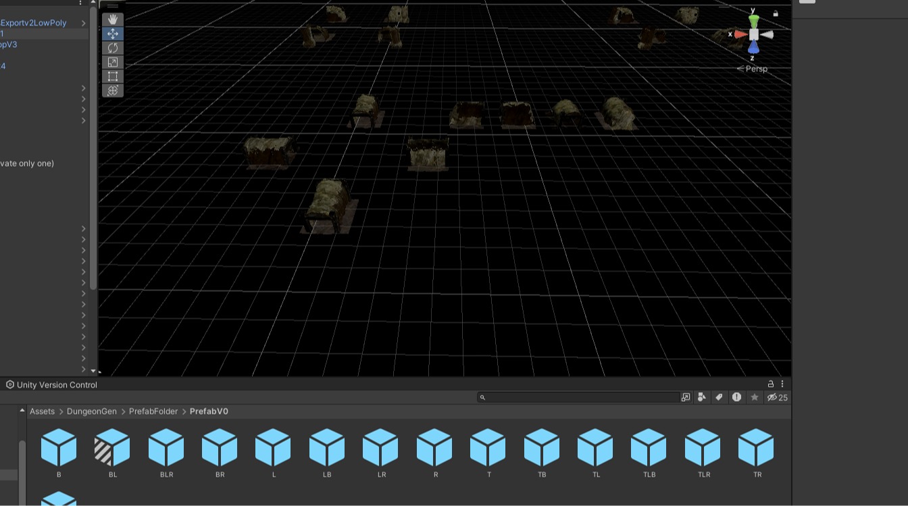Open the Project panel three-dot menu
Image resolution: width=908 pixels, height=506 pixels.
pyautogui.click(x=782, y=384)
